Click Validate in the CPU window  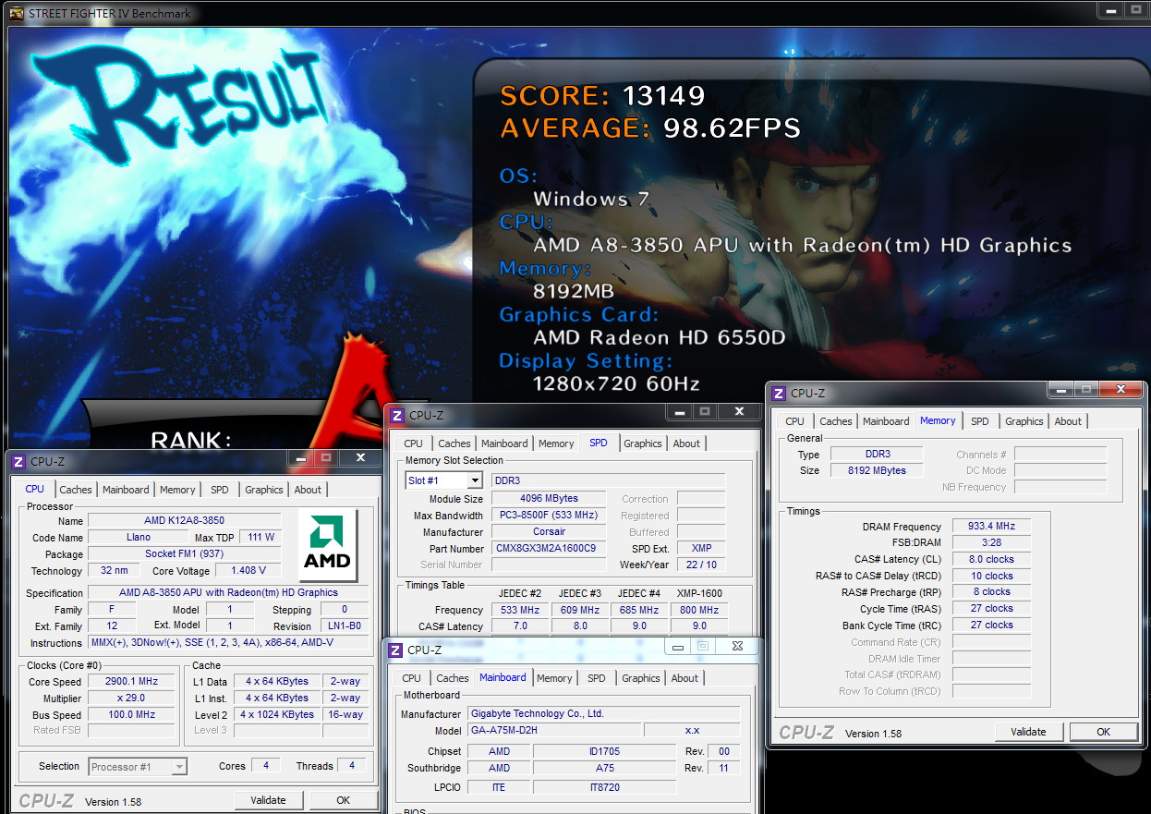(268, 800)
